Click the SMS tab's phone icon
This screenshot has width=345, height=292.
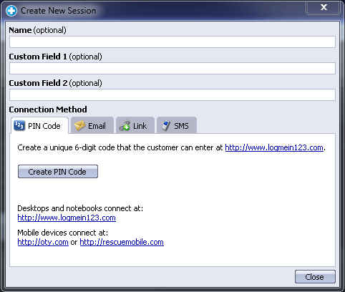[166, 125]
